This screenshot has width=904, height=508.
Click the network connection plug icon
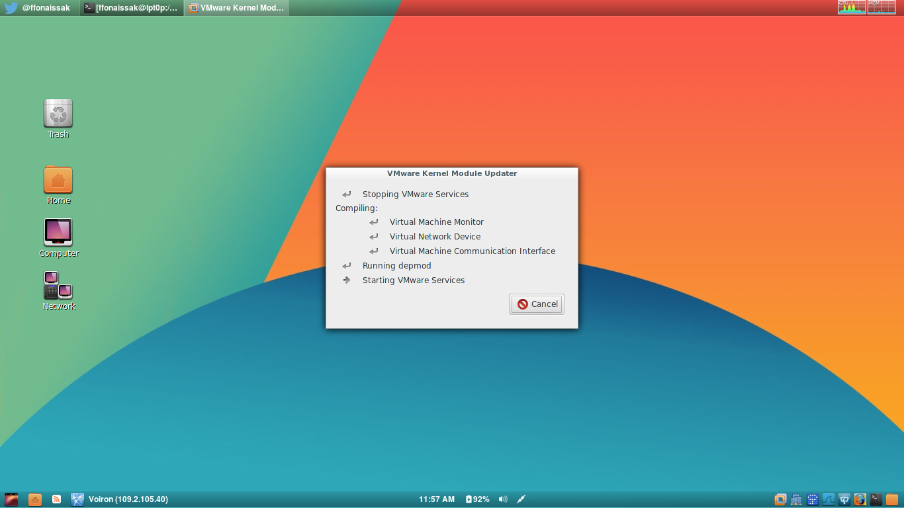pyautogui.click(x=521, y=499)
